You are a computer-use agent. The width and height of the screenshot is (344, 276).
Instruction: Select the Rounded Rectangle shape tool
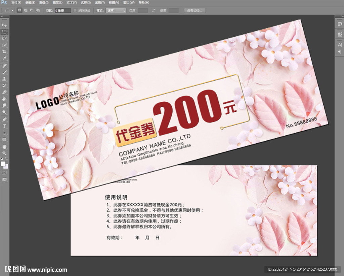pyautogui.click(x=4, y=139)
